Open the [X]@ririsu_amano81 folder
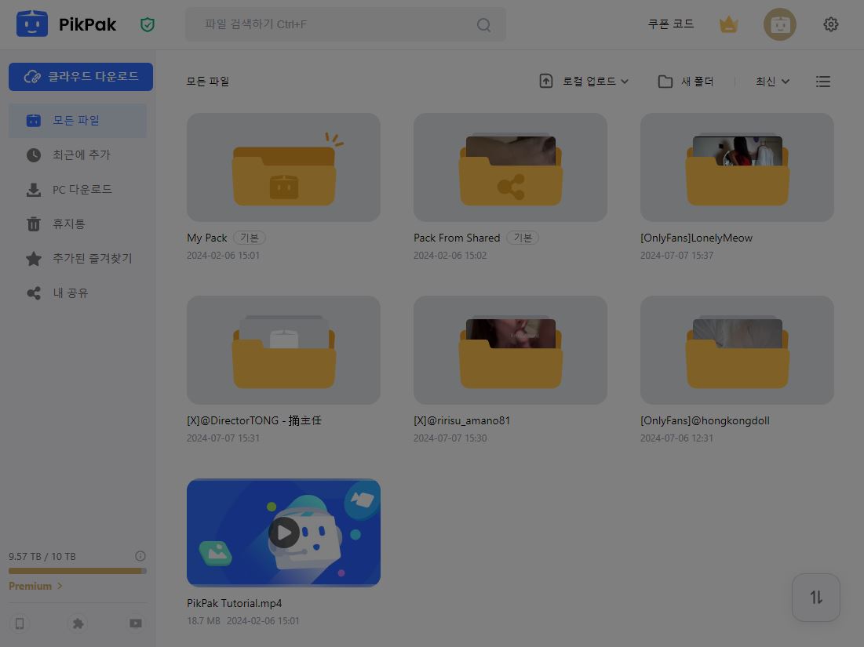864x647 pixels. coord(510,351)
